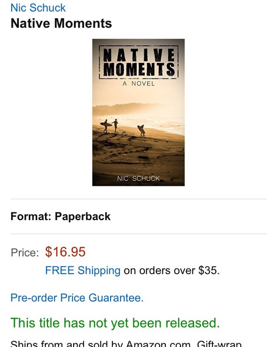Click 'This title has not yet been released.'
Viewport: 277px width, 347px height.
[x=115, y=323]
